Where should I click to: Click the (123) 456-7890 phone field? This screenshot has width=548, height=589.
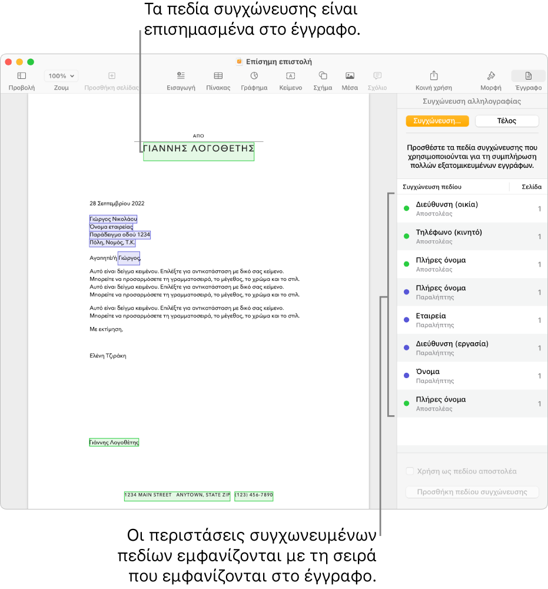click(x=254, y=496)
